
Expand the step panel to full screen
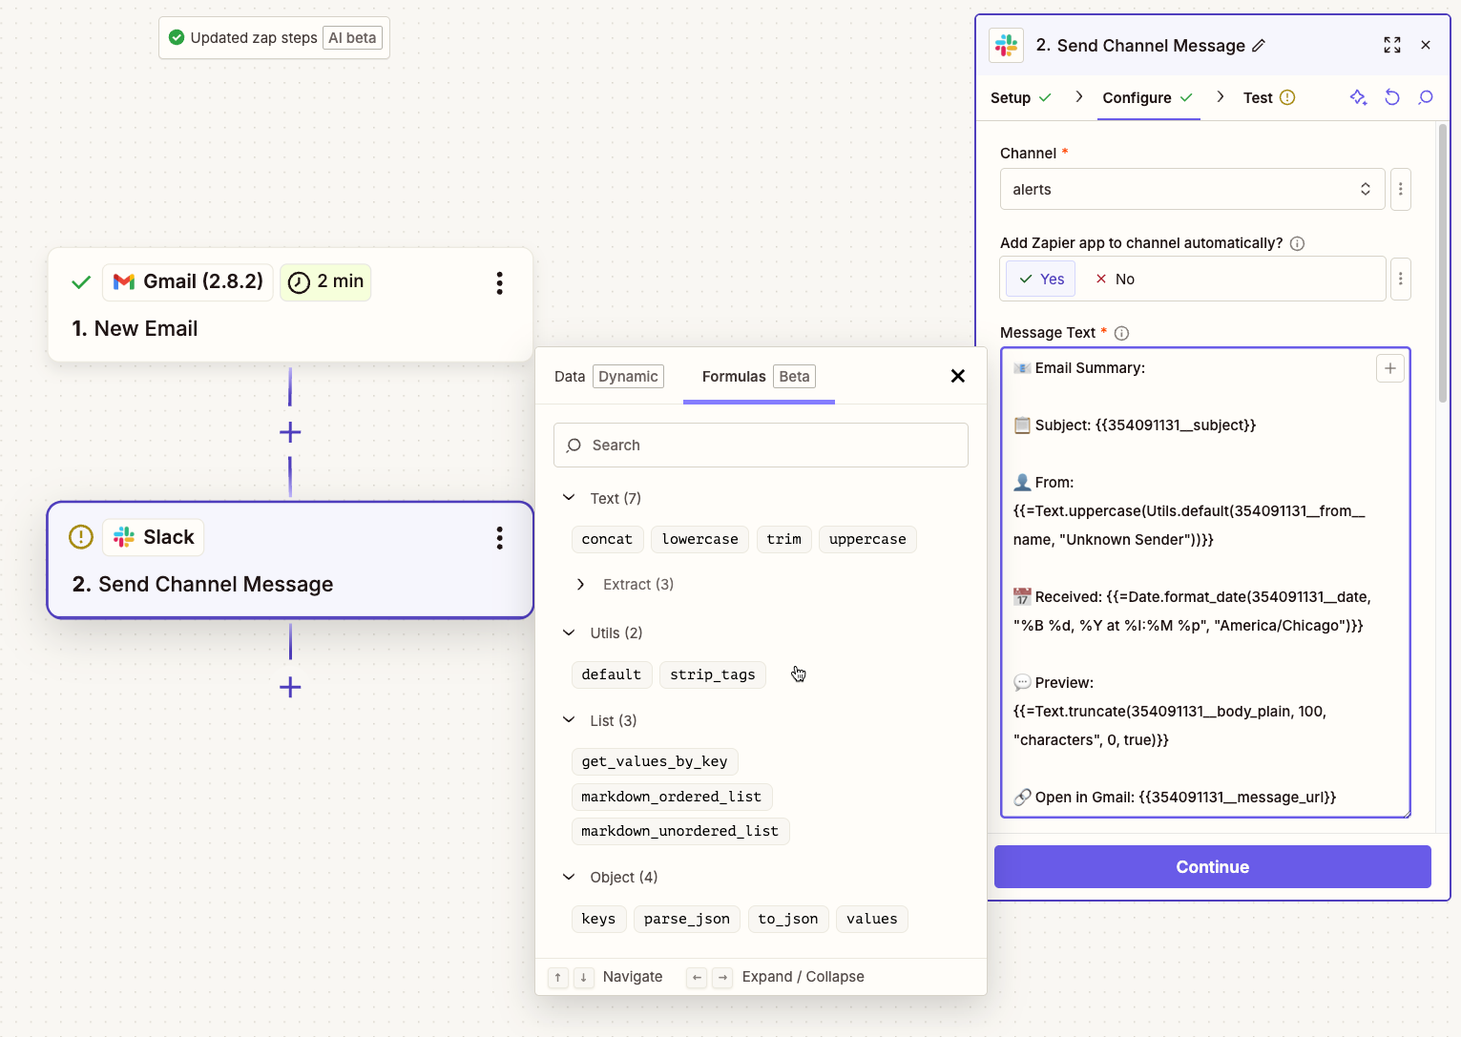1392,45
